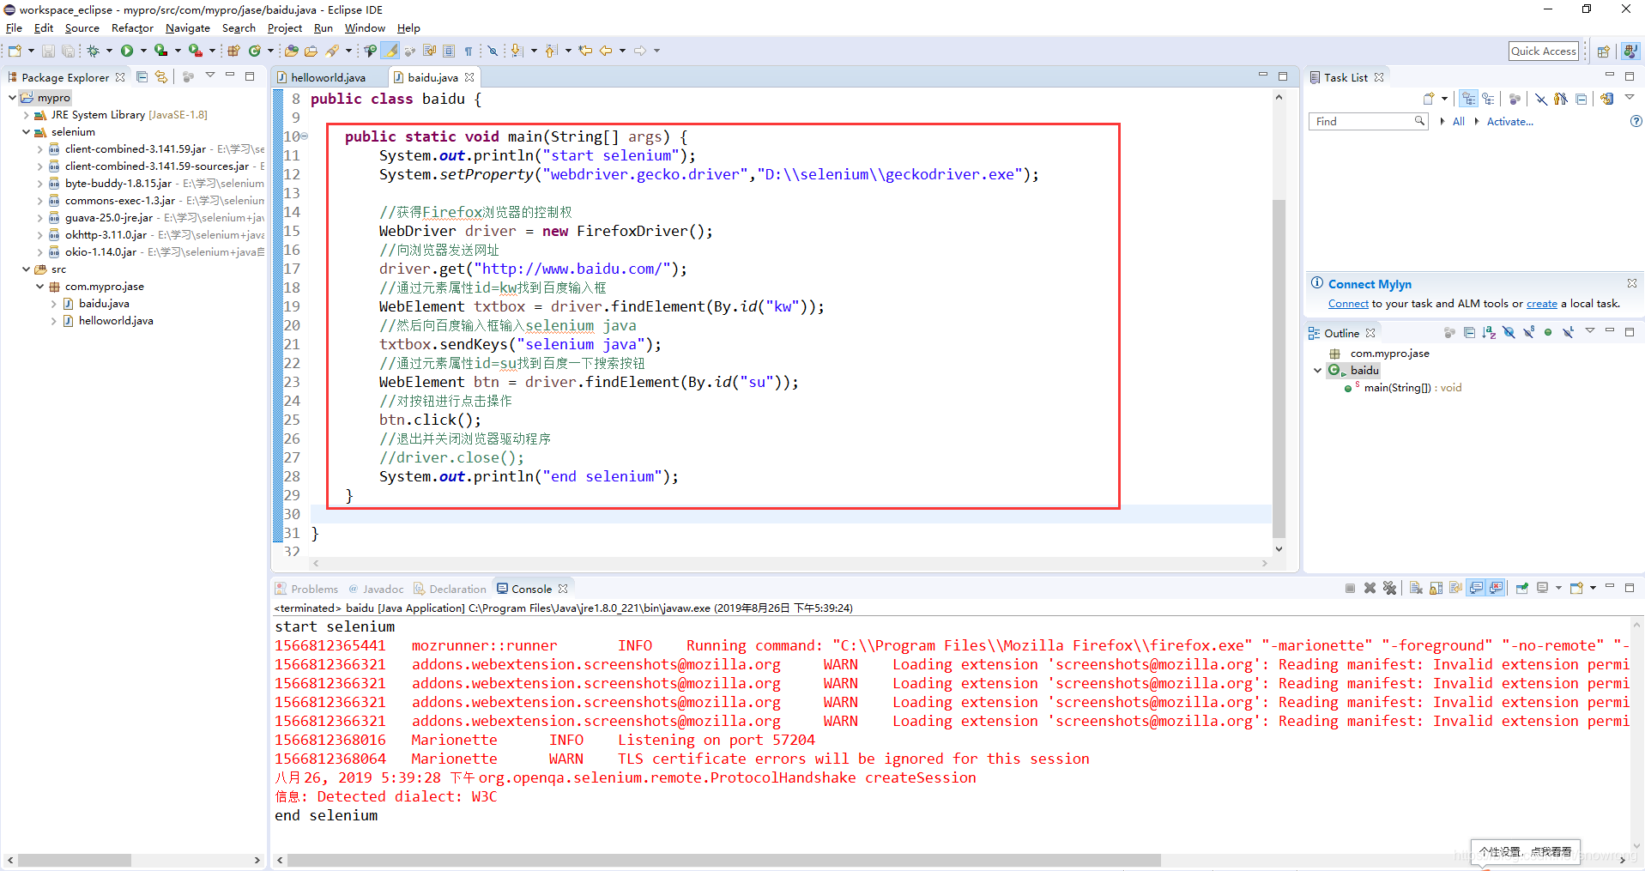Toggle Show Whitespace Characters in toolbar
1645x871 pixels.
[470, 51]
